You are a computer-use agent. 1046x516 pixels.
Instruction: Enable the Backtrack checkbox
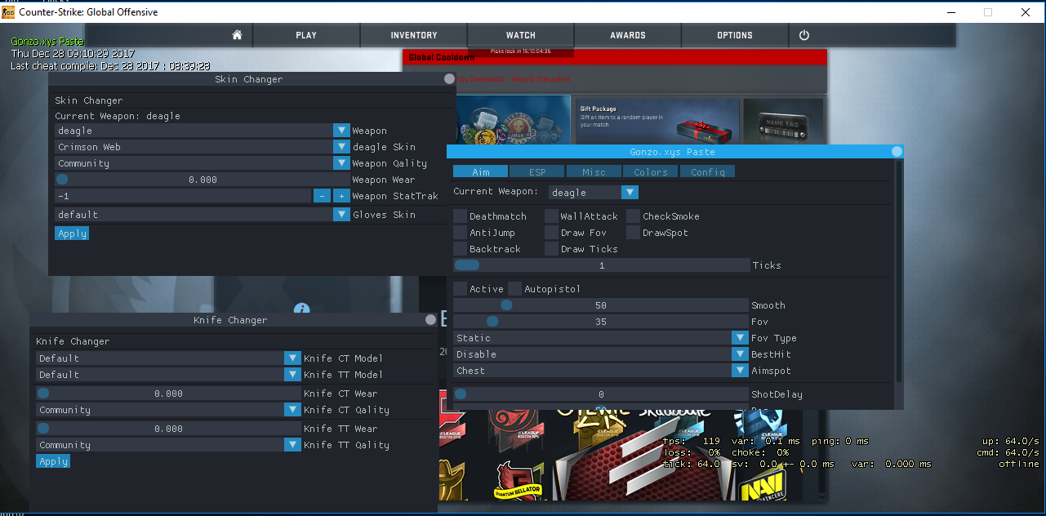click(x=460, y=249)
